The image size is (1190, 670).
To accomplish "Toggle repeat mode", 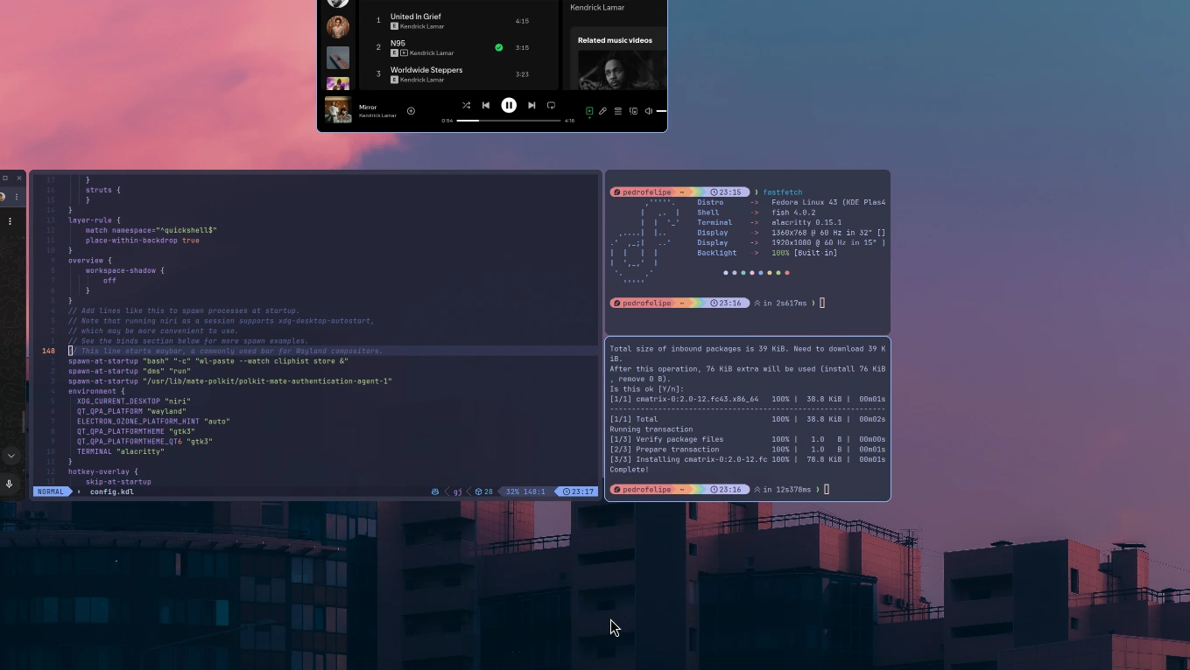I will tap(552, 106).
